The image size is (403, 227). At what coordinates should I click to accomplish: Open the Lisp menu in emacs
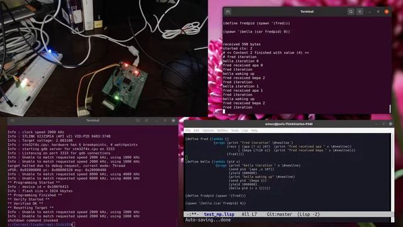(245, 131)
